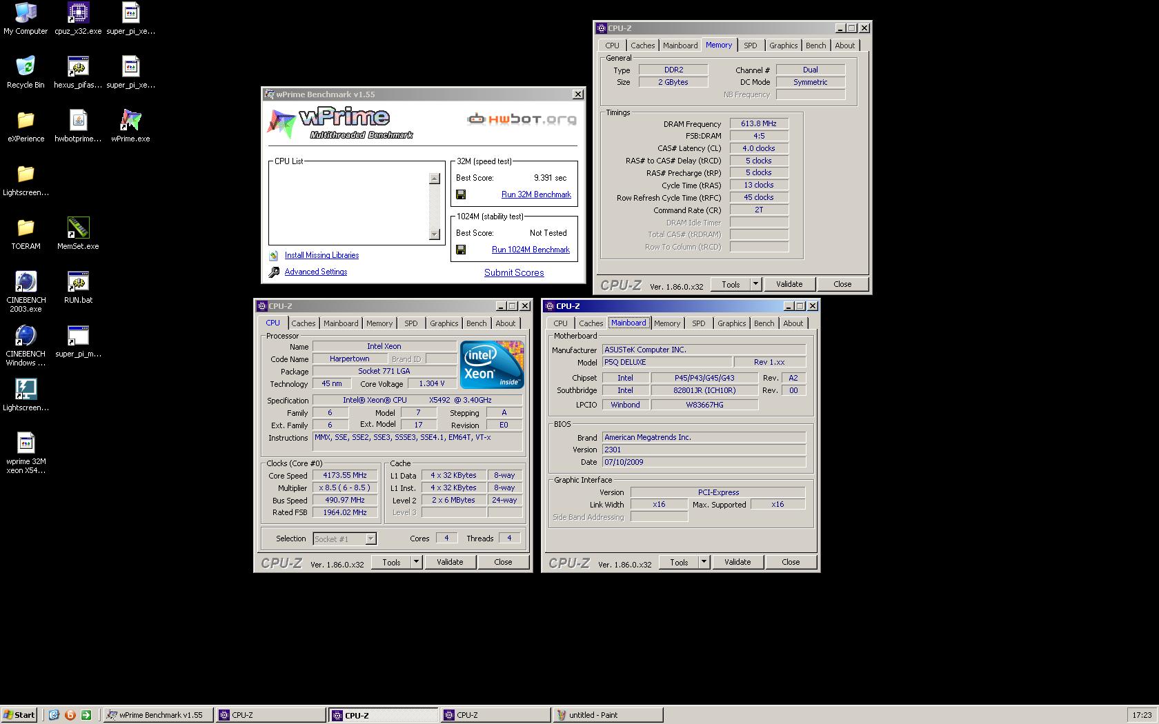The image size is (1159, 724).
Task: Click Core Voltage 1.304 V value
Action: coord(432,383)
